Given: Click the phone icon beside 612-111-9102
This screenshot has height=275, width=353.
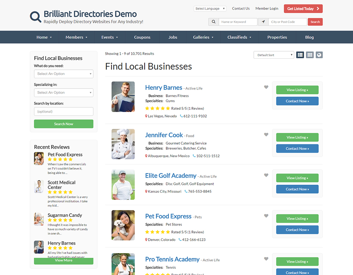Looking at the screenshot, I should [181, 116].
